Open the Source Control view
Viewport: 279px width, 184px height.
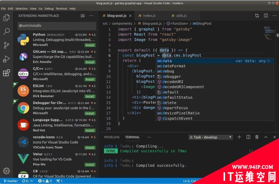point(7,45)
